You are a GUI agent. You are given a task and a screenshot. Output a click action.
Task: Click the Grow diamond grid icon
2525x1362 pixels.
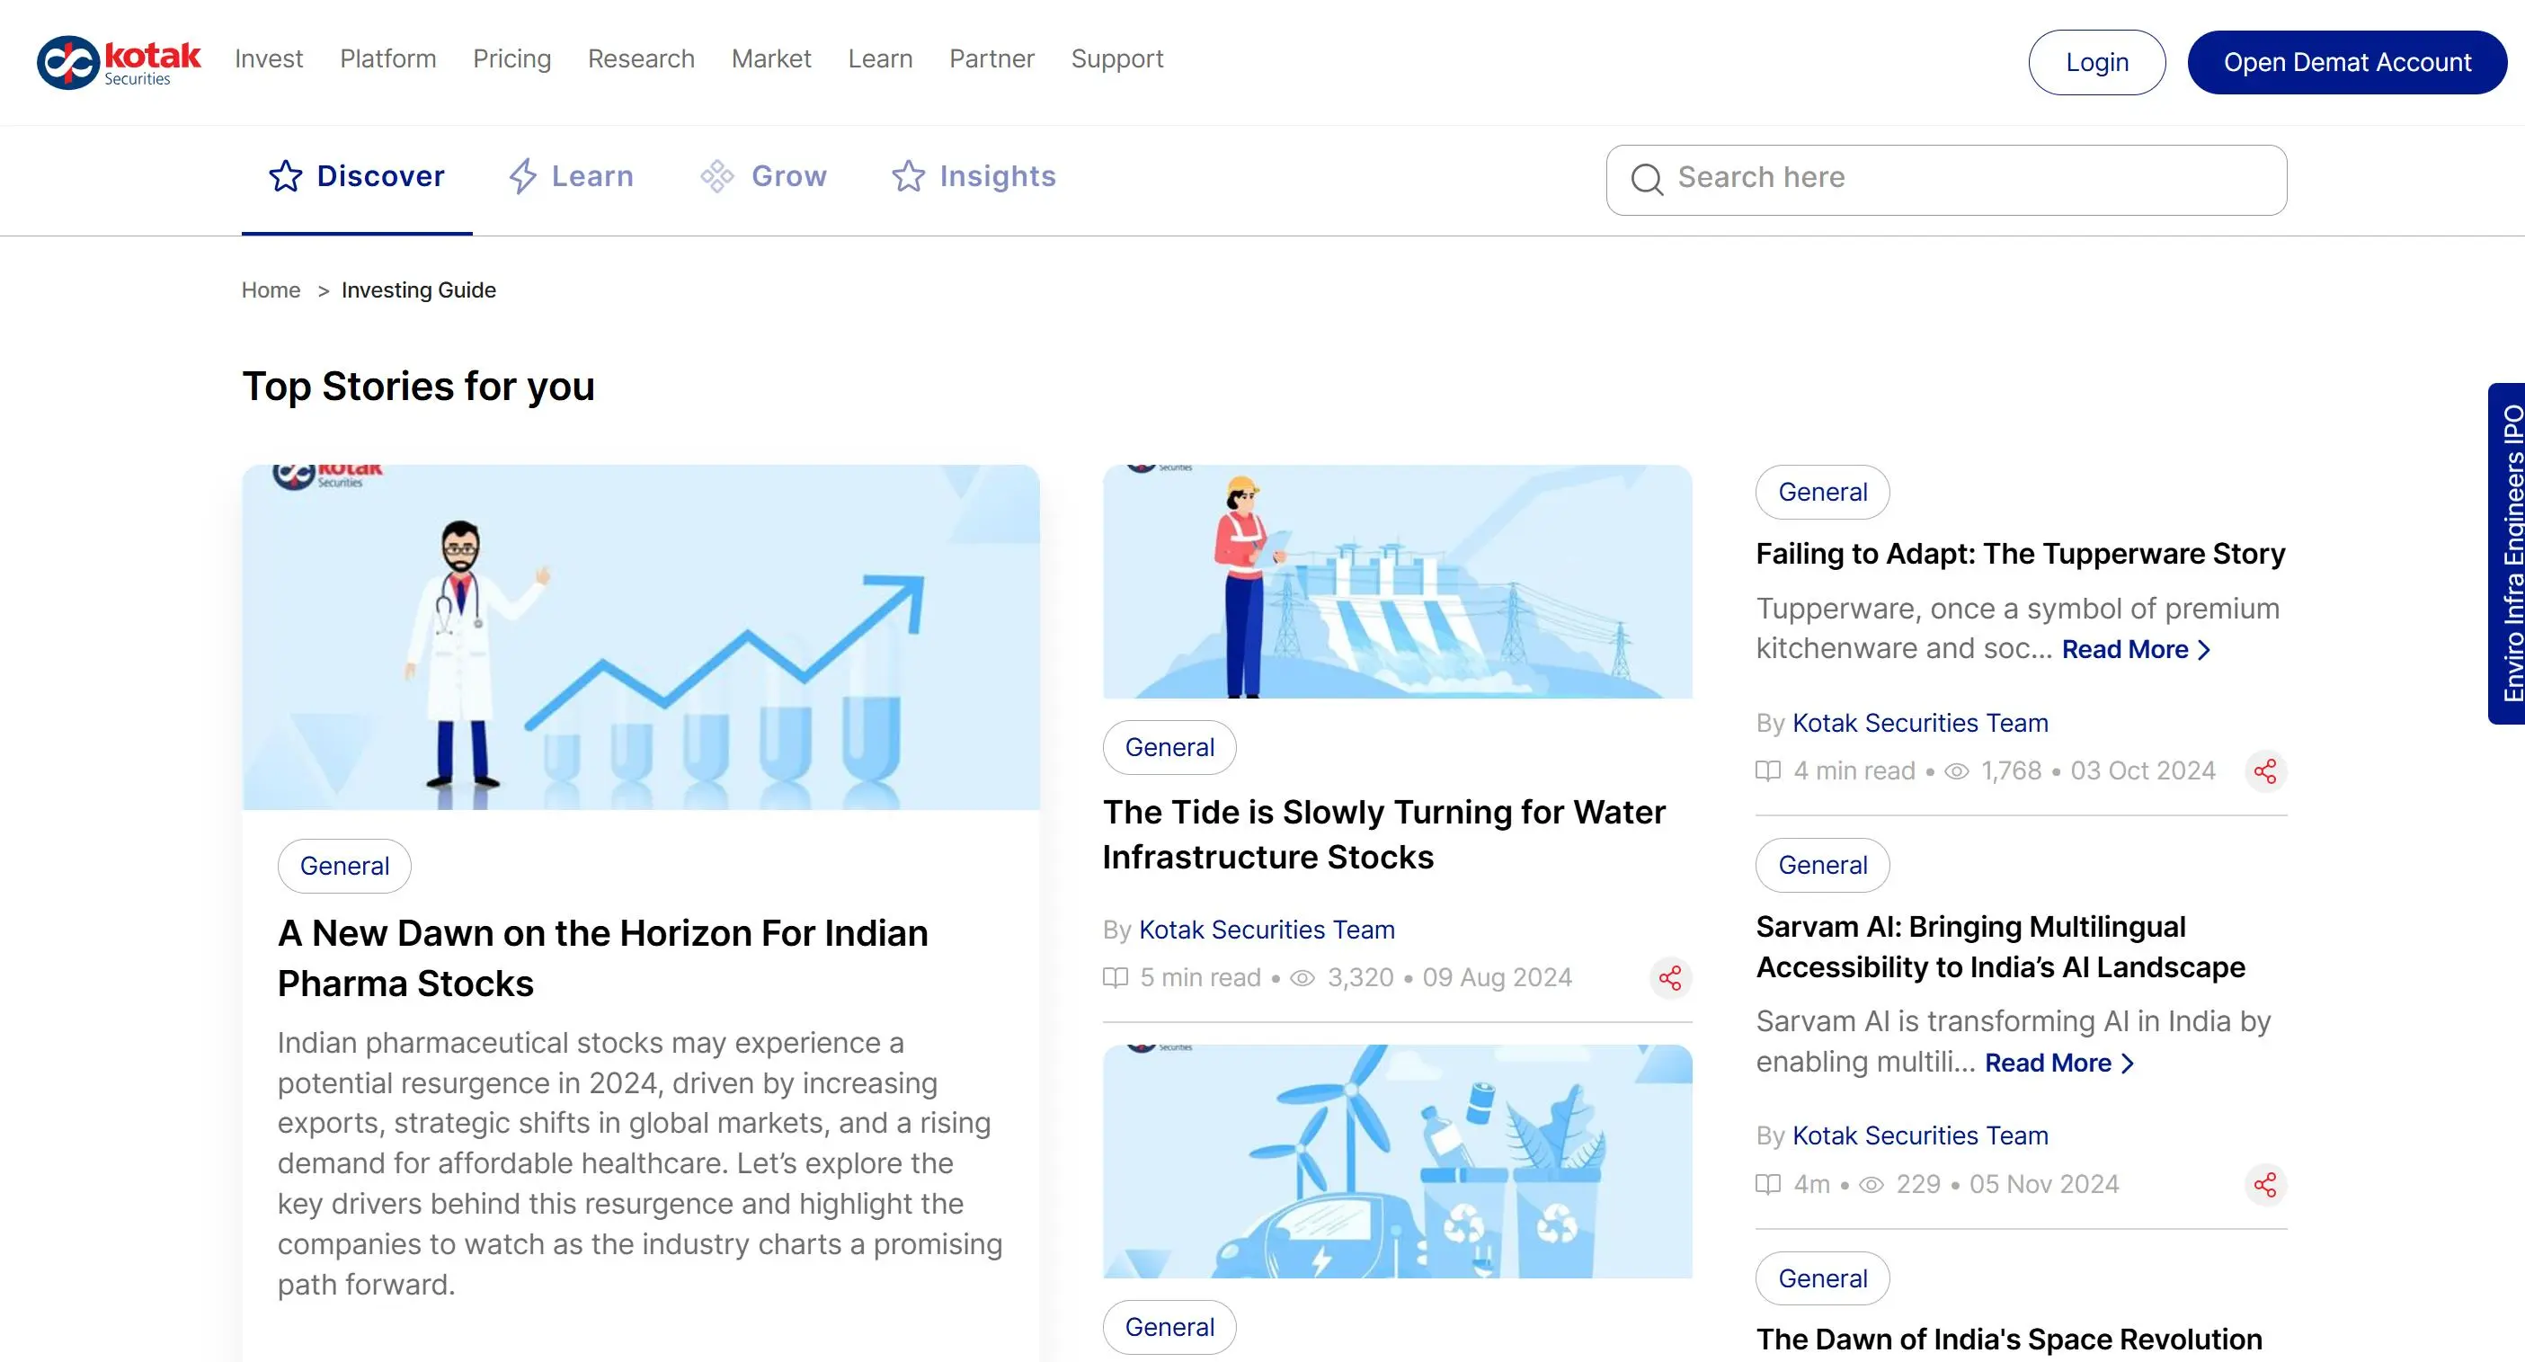[x=716, y=176]
